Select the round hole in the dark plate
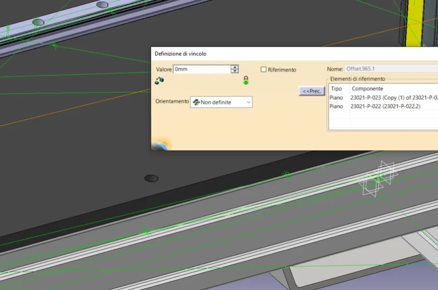Screen dimensions: 438x290 [x=151, y=178]
